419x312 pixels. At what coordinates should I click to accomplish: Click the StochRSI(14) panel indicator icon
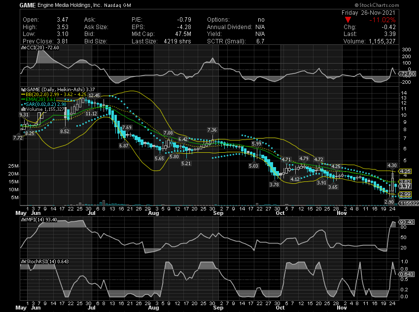point(23,262)
